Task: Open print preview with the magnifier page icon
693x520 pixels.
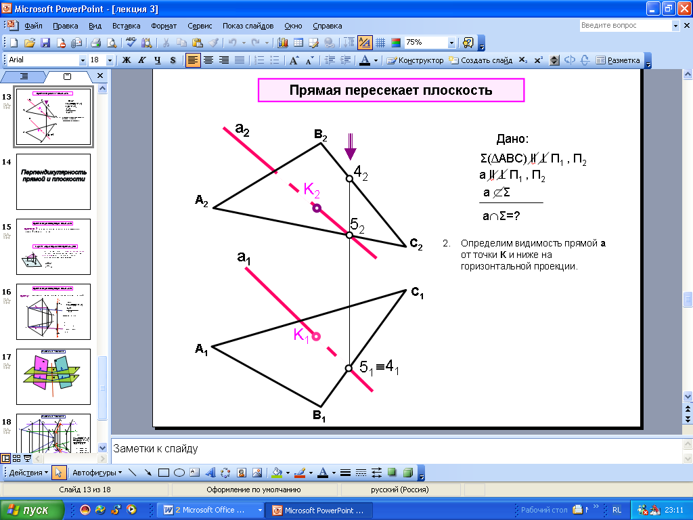Action: [x=112, y=43]
